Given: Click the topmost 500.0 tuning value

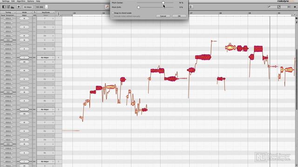Looking at the screenshot, I should [x=8, y=19].
